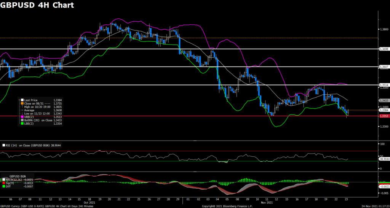Image resolution: width=390 pixels, height=208 pixels.
Task: Select the 'Sig(9)' legend label
Action: (10, 183)
